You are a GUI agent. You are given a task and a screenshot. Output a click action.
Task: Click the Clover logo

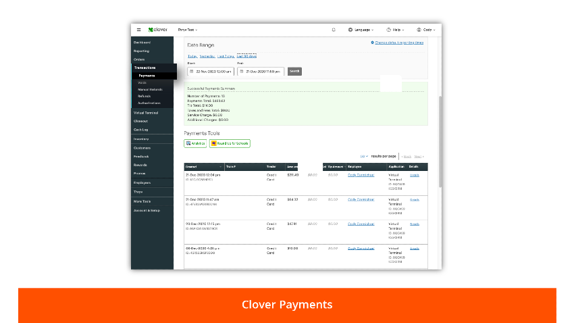(158, 30)
